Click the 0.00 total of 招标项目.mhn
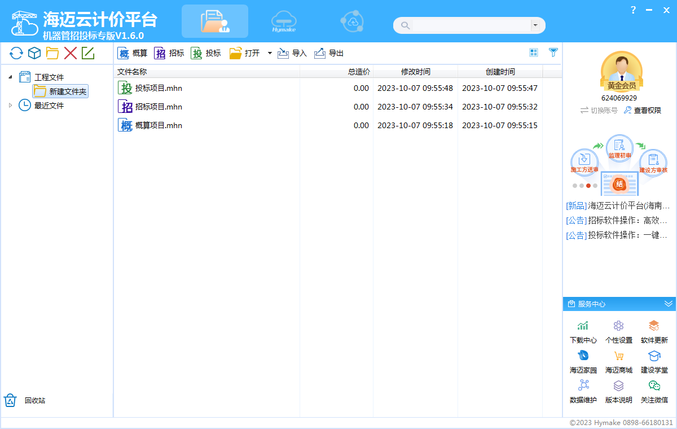Image resolution: width=677 pixels, height=429 pixels. point(361,107)
